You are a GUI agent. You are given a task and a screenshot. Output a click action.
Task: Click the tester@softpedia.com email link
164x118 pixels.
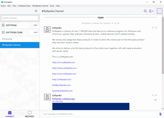62,91
